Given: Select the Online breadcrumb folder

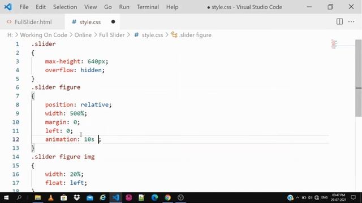Looking at the screenshot, I should [83, 35].
